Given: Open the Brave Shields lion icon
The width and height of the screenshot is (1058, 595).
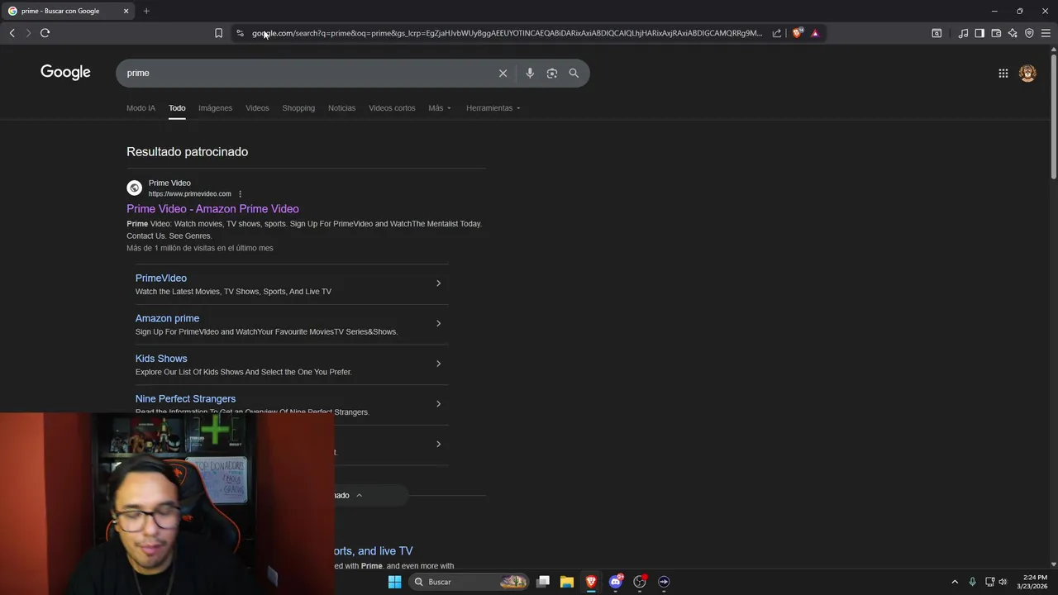Looking at the screenshot, I should coord(797,33).
